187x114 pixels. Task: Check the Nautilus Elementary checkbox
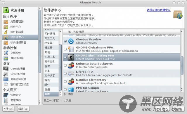(65, 81)
